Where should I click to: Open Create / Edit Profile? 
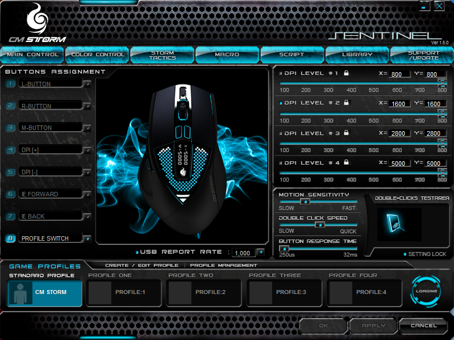click(141, 265)
